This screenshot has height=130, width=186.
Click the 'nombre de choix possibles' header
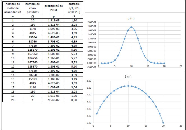point(33,8)
